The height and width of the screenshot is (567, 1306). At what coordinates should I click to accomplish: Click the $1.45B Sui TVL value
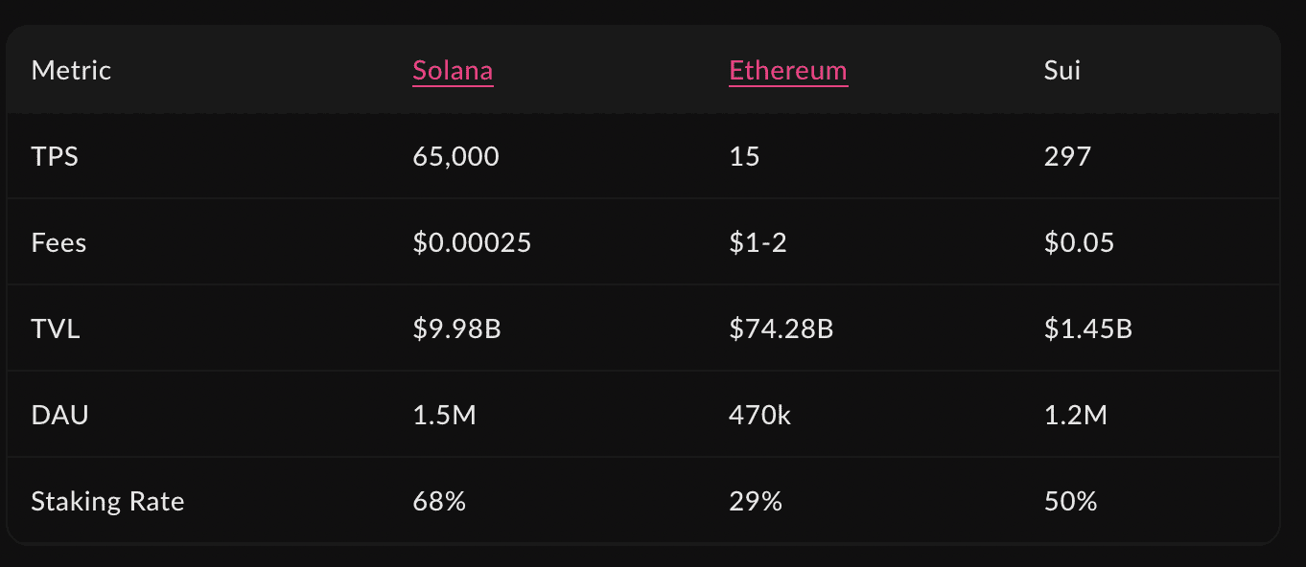pos(1087,329)
